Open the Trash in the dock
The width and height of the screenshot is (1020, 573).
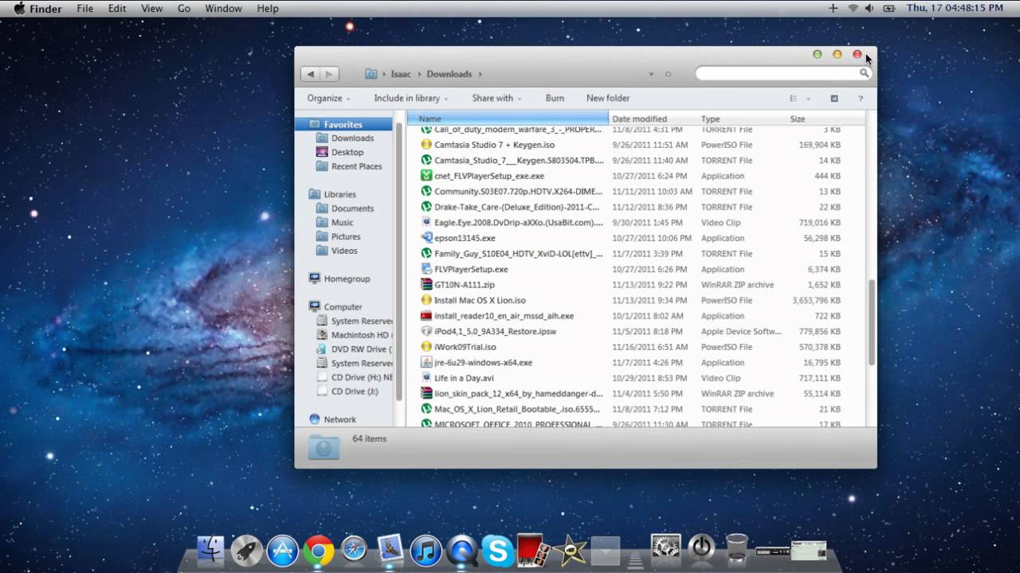pos(737,549)
